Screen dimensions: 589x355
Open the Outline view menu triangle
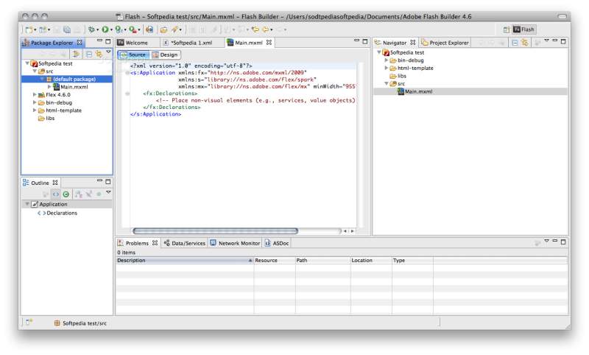coord(108,192)
